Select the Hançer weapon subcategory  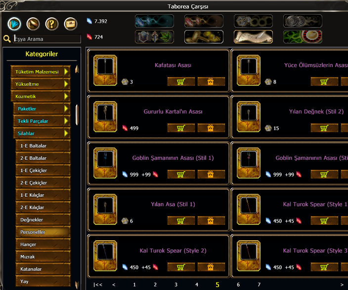click(x=43, y=245)
